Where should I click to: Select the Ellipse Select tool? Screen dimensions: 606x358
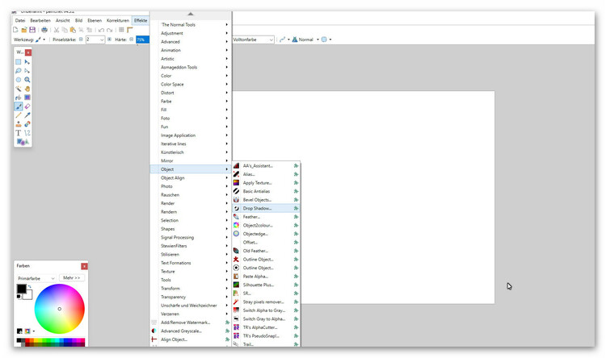(x=18, y=80)
